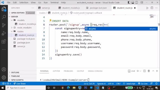This screenshot has width=160, height=90.
Task: Close the terminal panel
Action: point(157,71)
